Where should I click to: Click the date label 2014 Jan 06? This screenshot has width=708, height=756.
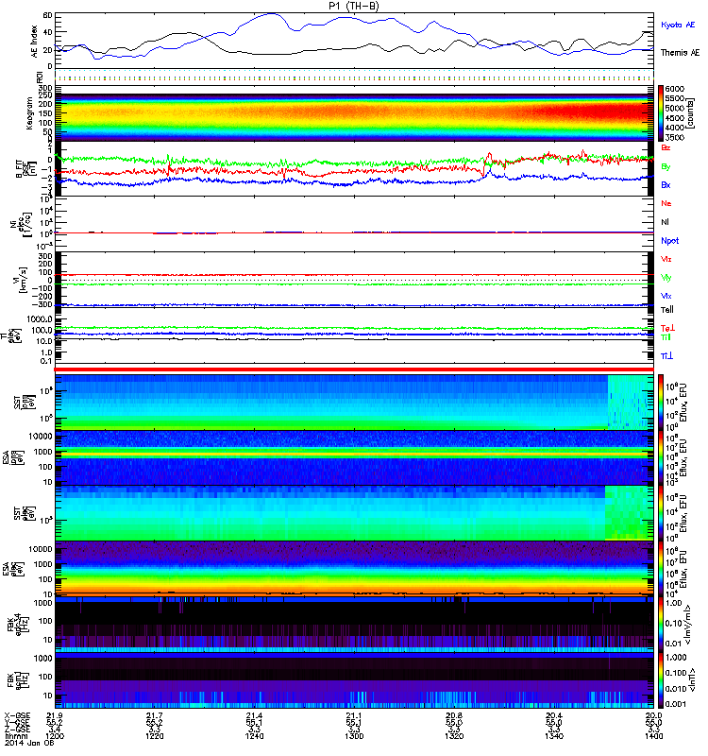coord(29,743)
